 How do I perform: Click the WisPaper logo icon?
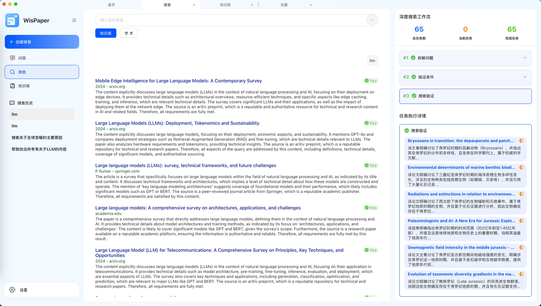(12, 20)
